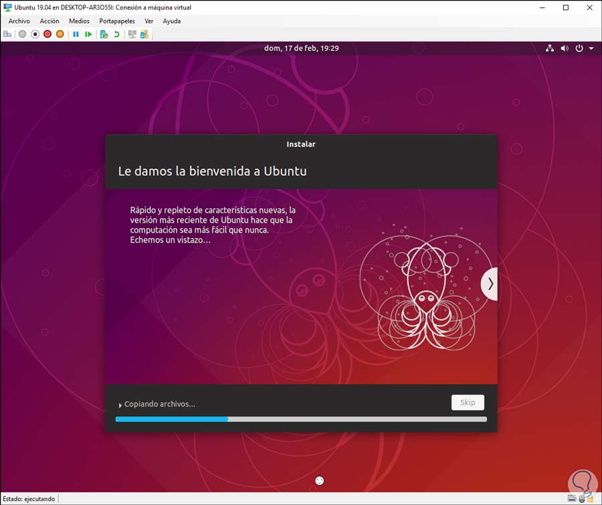This screenshot has width=602, height=505.
Task: Open the Acción menu
Action: pos(49,21)
